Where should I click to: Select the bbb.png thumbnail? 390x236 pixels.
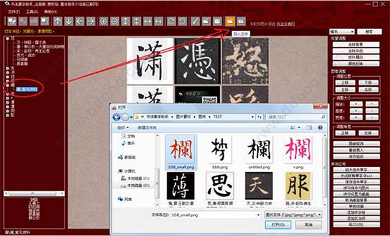[220, 152]
